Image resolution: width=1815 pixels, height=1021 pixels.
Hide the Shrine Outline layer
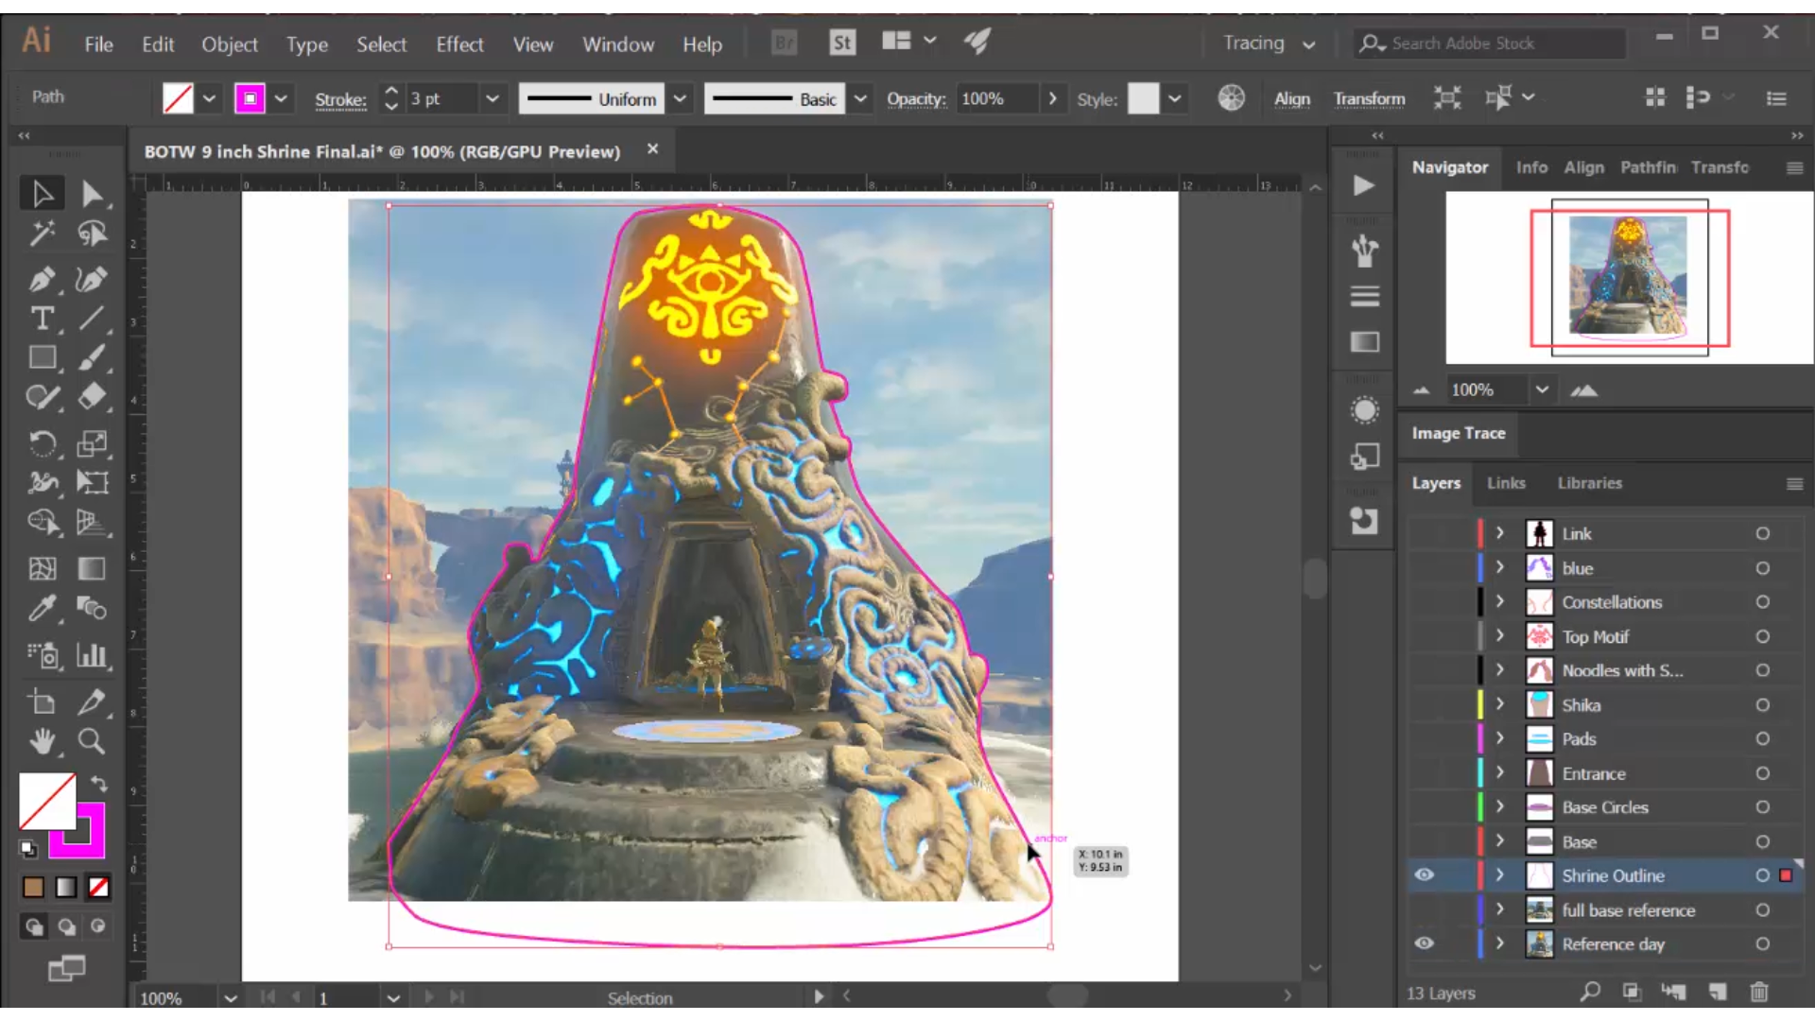[x=1426, y=875]
